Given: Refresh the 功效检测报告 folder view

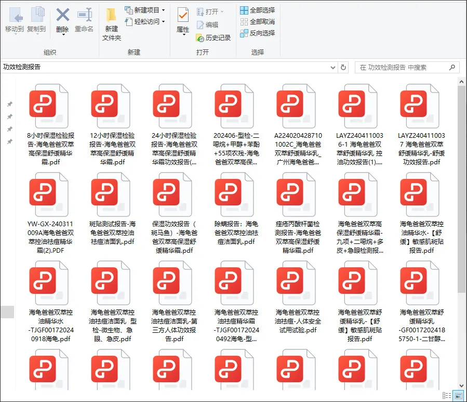Looking at the screenshot, I should point(343,68).
